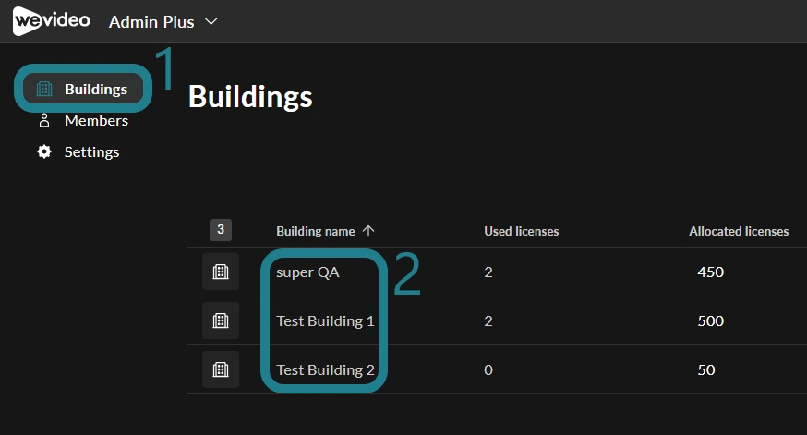The image size is (807, 435).
Task: Click used licenses value 0 for Test Building 2
Action: point(488,369)
